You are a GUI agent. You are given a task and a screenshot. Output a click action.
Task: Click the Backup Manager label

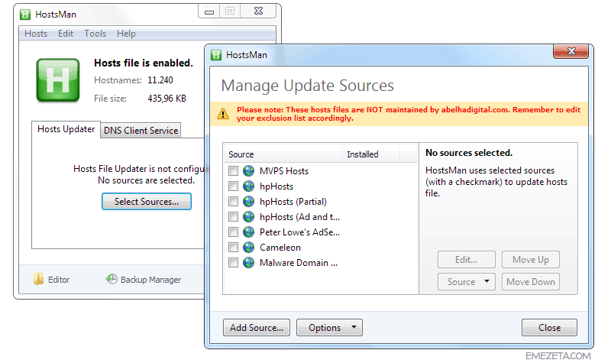coord(150,280)
